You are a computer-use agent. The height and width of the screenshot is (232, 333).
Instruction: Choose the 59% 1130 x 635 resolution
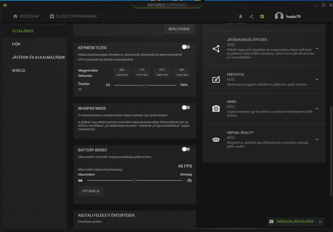click(182, 72)
